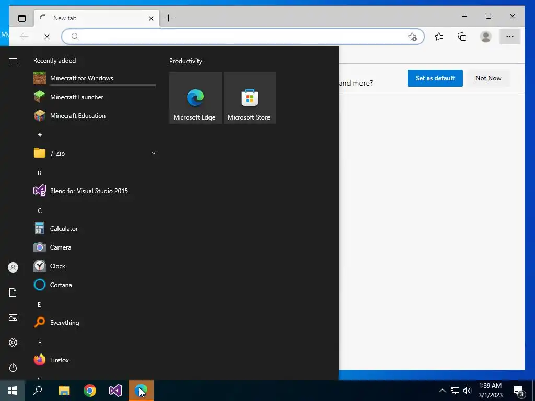Expand the 7-Zip folder chevron
The image size is (535, 401).
pyautogui.click(x=154, y=153)
